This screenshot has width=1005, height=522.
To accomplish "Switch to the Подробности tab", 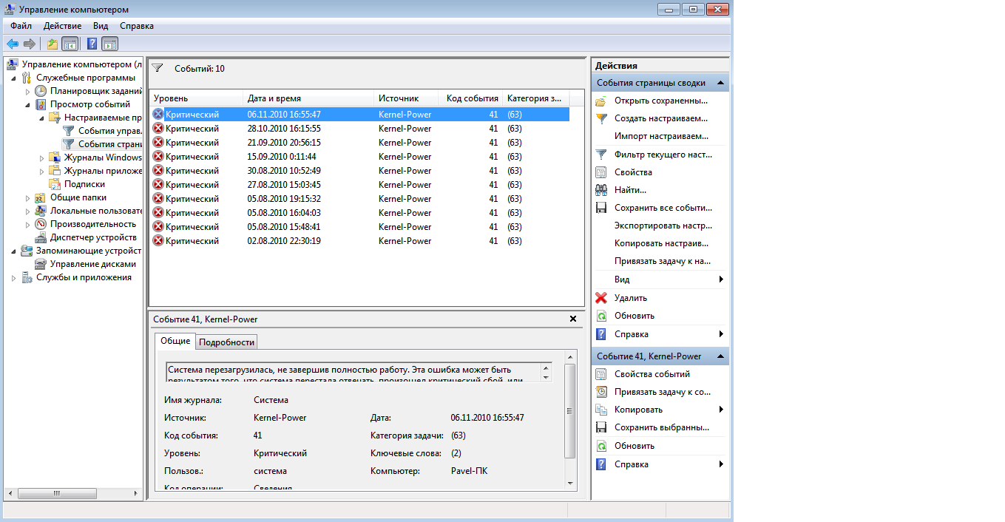I will (x=227, y=342).
